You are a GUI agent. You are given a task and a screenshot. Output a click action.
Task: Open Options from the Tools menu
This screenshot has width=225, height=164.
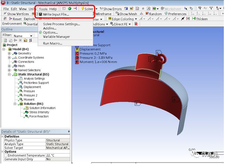50,33
